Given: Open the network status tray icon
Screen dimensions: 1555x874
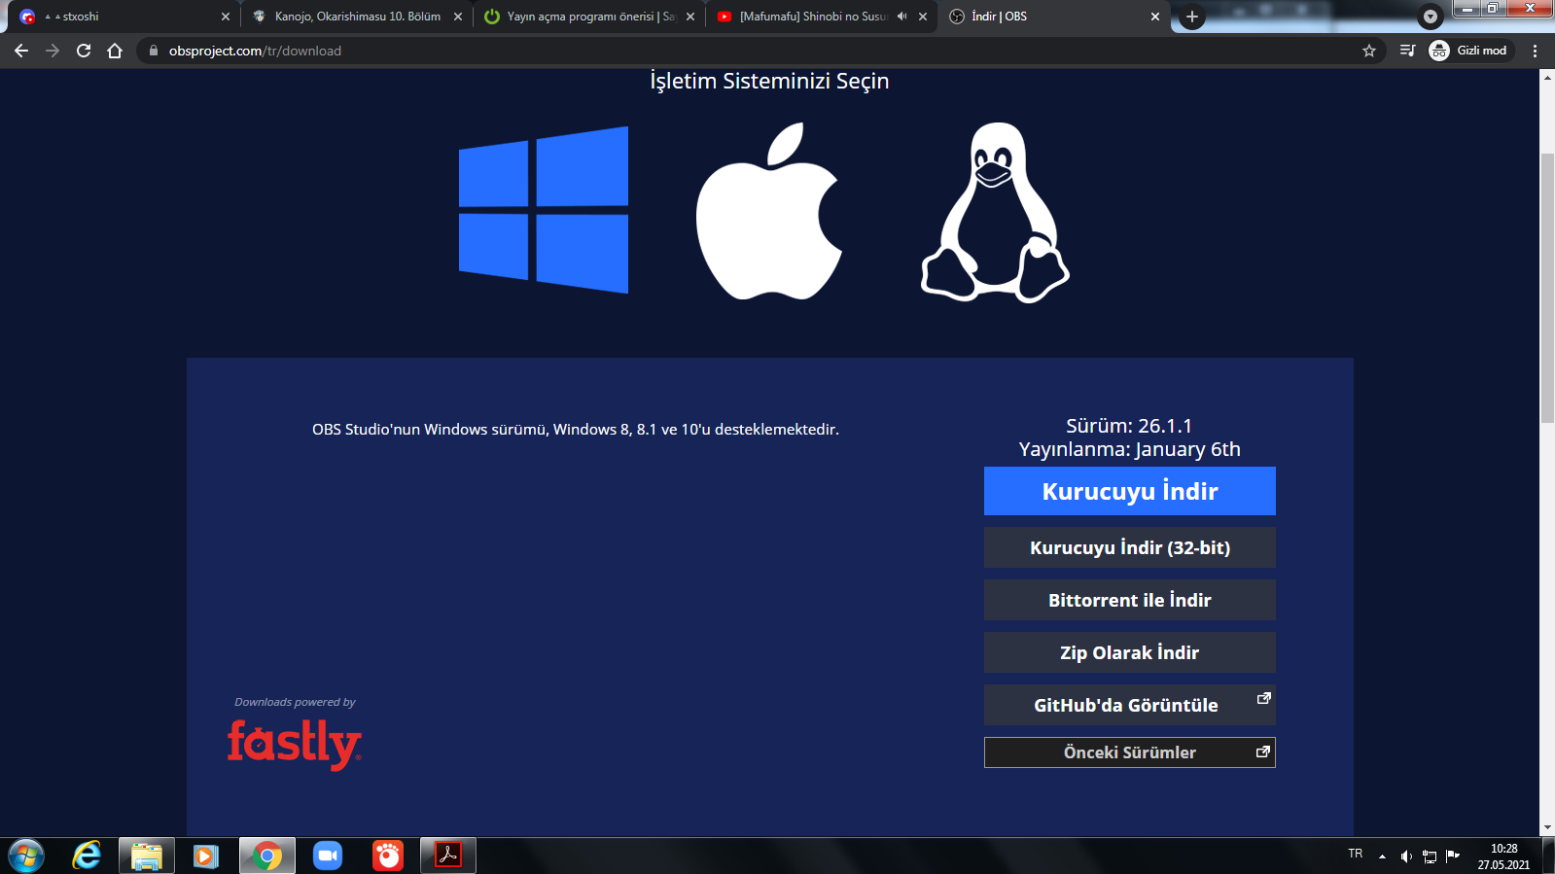Looking at the screenshot, I should coord(1430,857).
